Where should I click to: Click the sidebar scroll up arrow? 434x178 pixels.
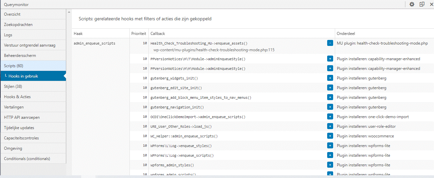(69, 12)
